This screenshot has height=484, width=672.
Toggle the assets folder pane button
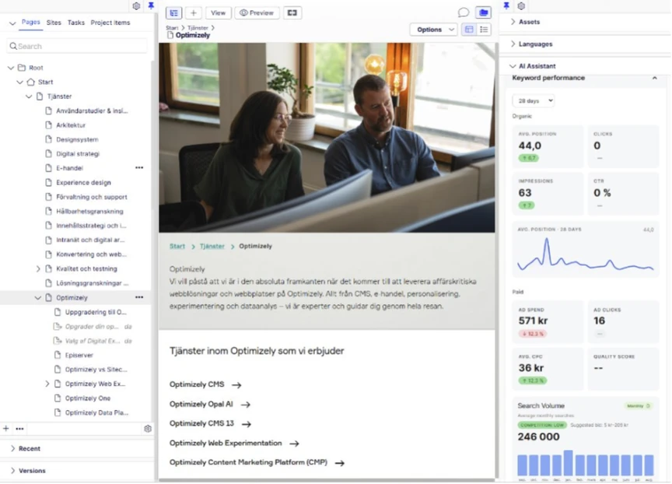click(484, 12)
